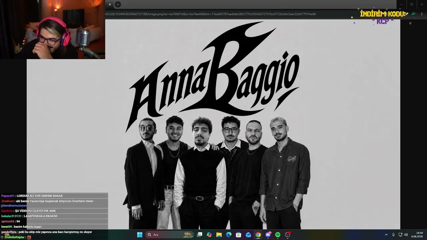The height and width of the screenshot is (240, 427).
Task: Click chat username apricot44
Action: [x=8, y=222]
